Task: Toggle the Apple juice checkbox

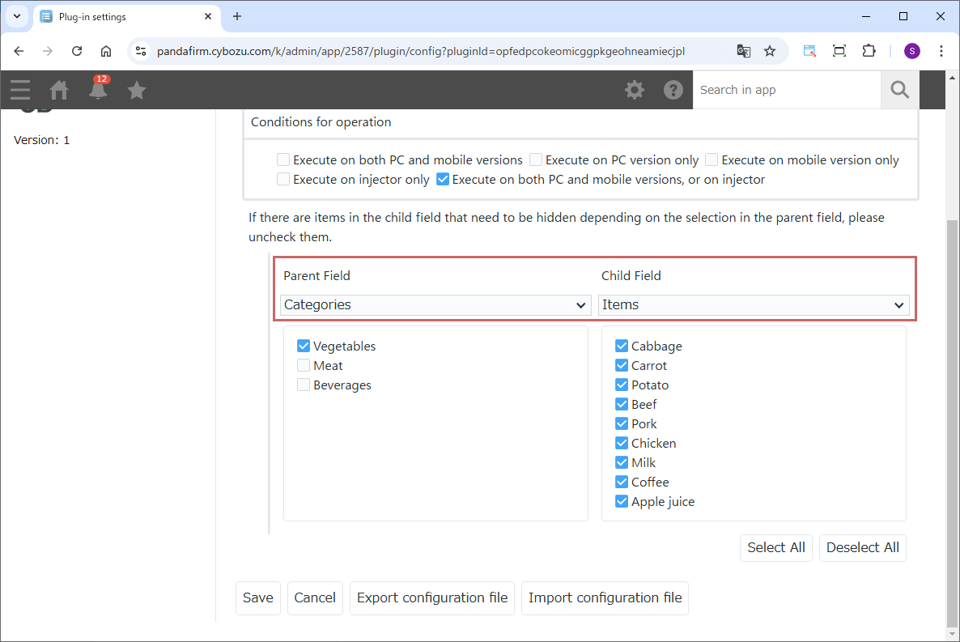Action: click(622, 502)
